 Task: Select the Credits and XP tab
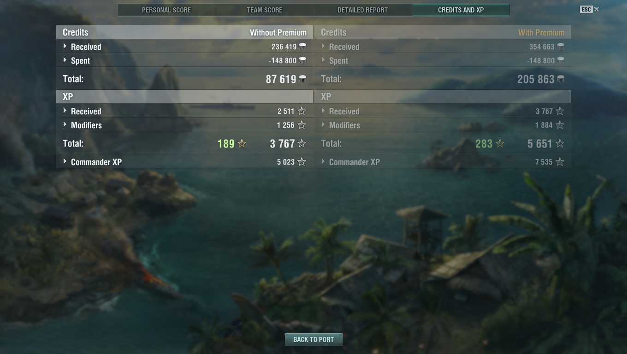(461, 10)
